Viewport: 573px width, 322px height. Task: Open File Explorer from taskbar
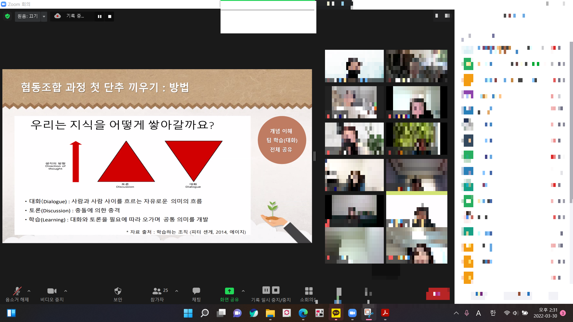coord(270,313)
